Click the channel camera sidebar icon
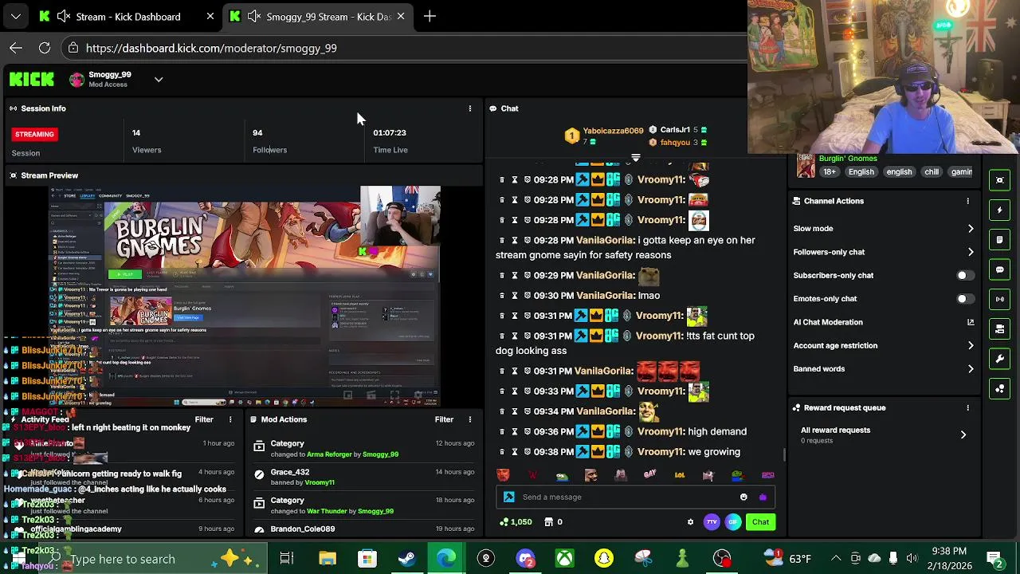 click(x=1000, y=328)
